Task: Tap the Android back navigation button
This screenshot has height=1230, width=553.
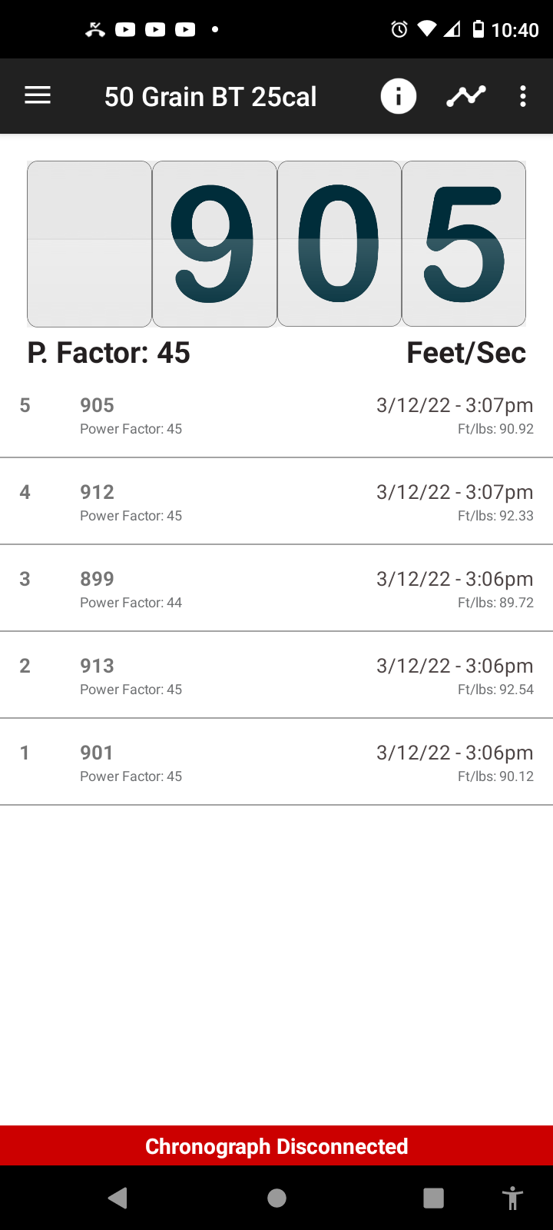Action: 118,1198
